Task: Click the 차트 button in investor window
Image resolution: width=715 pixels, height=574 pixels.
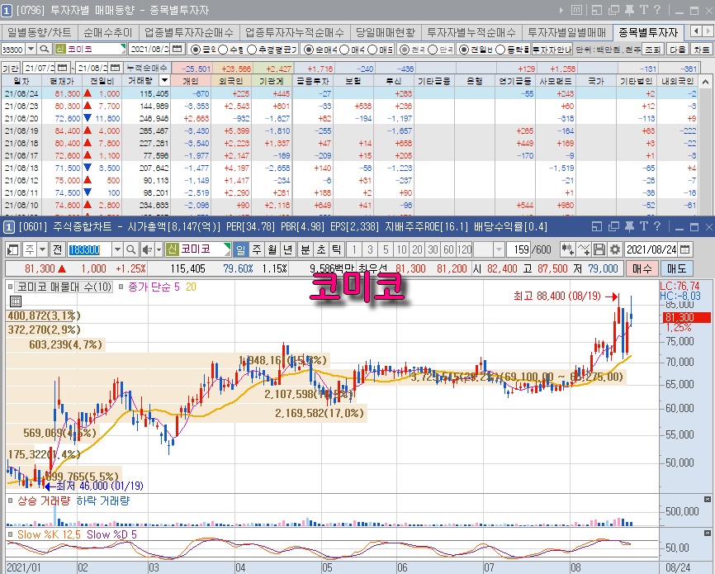Action: [701, 49]
